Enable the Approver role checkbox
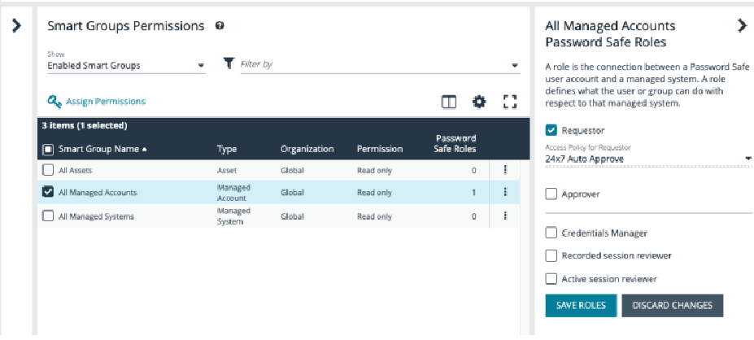Image resolution: width=754 pixels, height=340 pixels. pos(551,194)
